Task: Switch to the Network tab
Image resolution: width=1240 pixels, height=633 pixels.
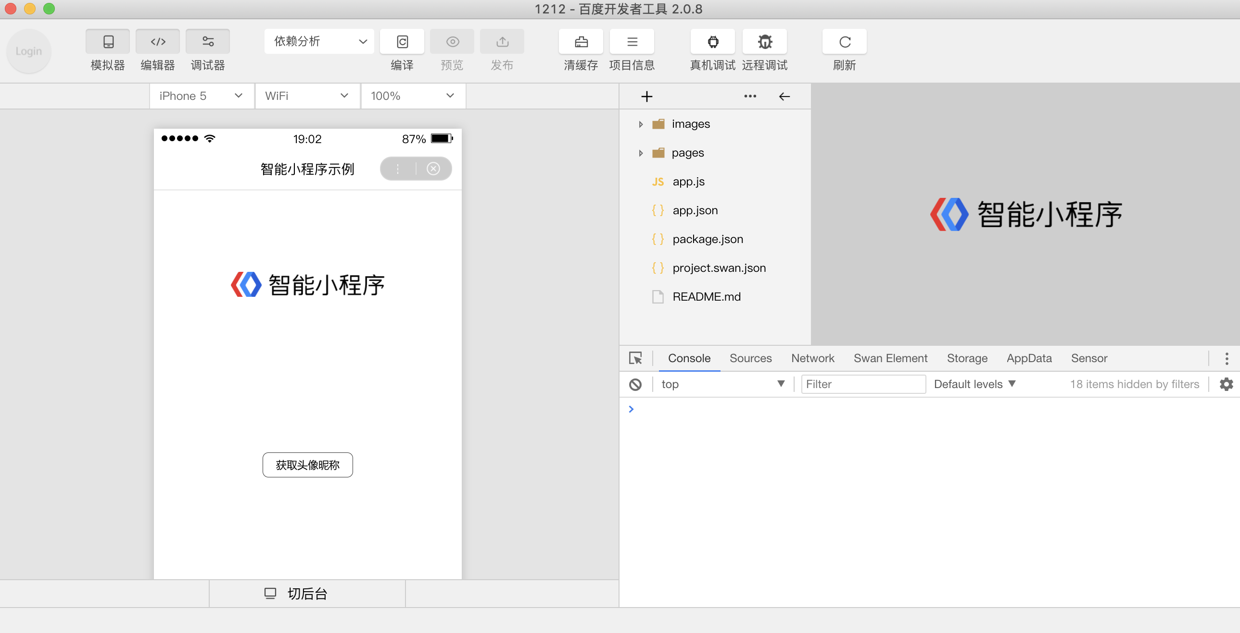Action: click(812, 358)
